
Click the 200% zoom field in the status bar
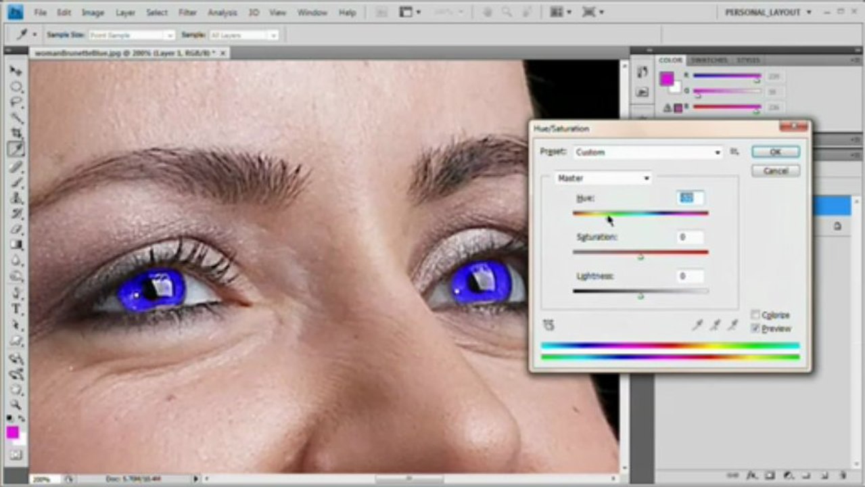[42, 479]
